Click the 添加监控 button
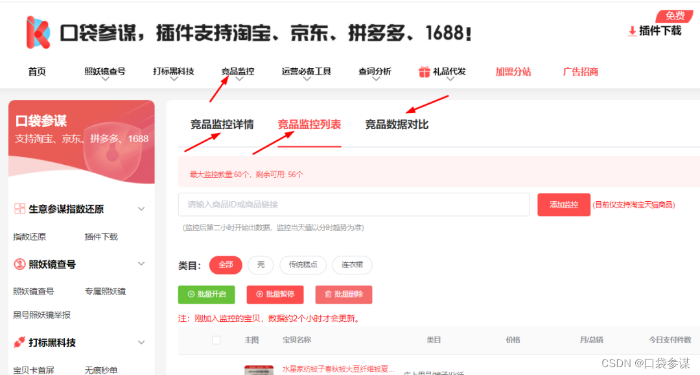This screenshot has width=700, height=375. pos(564,205)
